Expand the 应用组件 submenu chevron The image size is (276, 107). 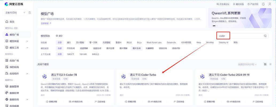click(27, 73)
